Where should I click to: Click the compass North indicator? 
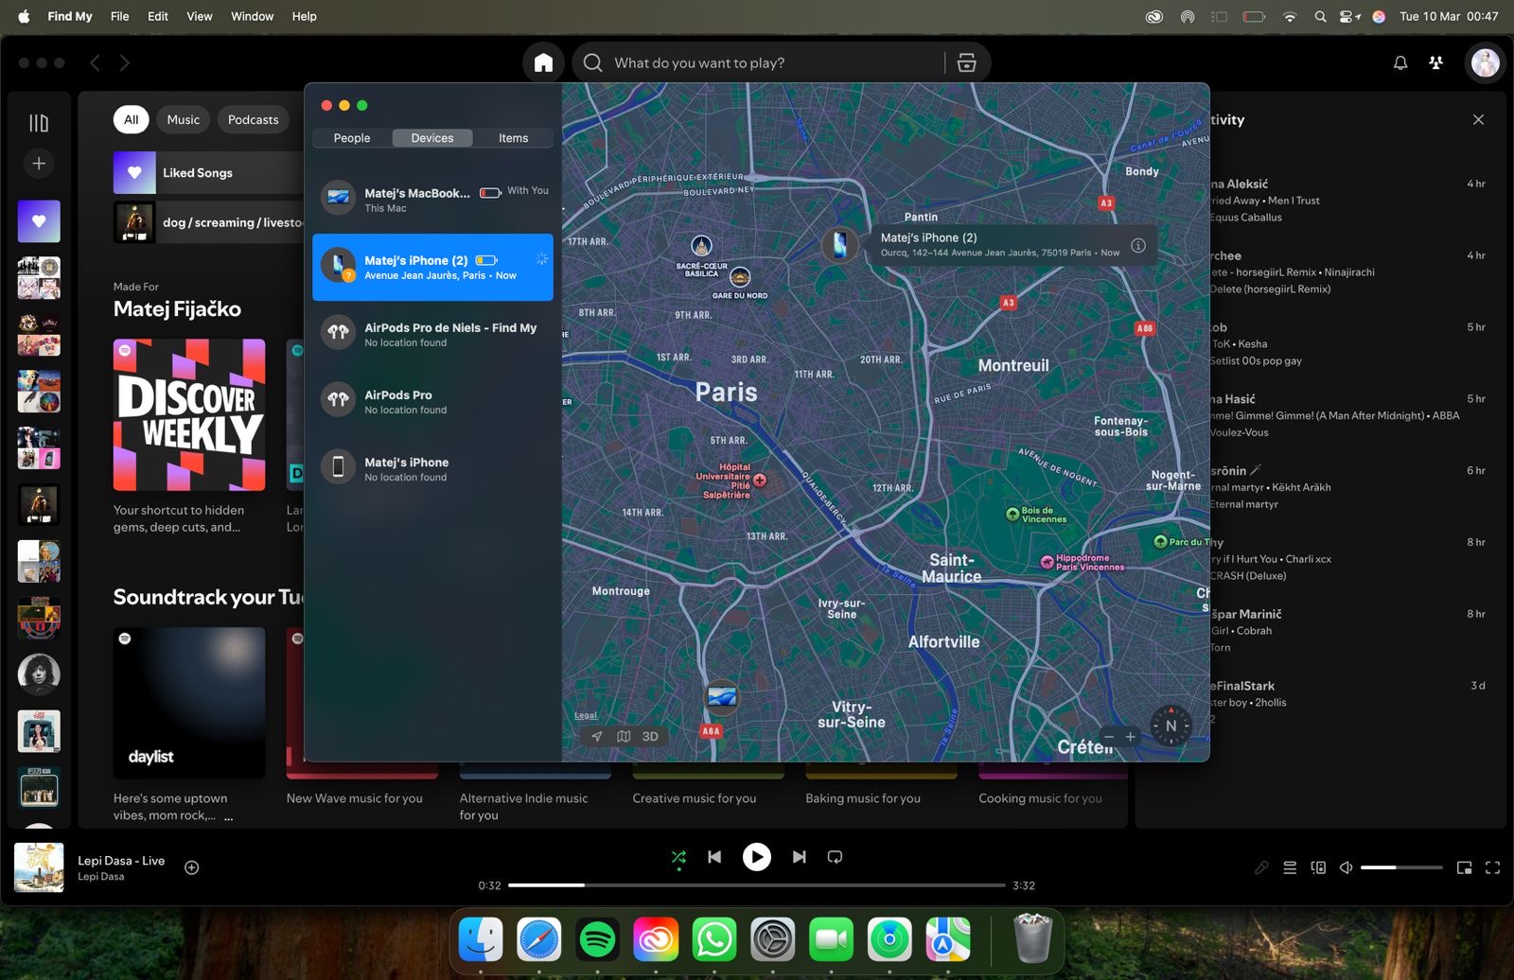[1171, 726]
